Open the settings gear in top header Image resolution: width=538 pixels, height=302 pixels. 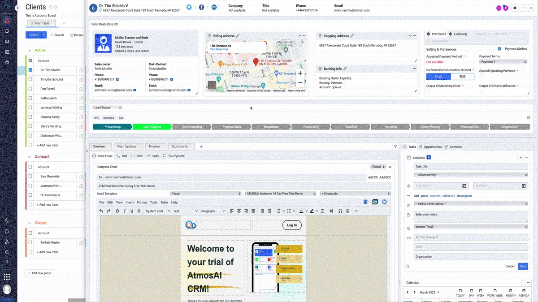click(515, 8)
